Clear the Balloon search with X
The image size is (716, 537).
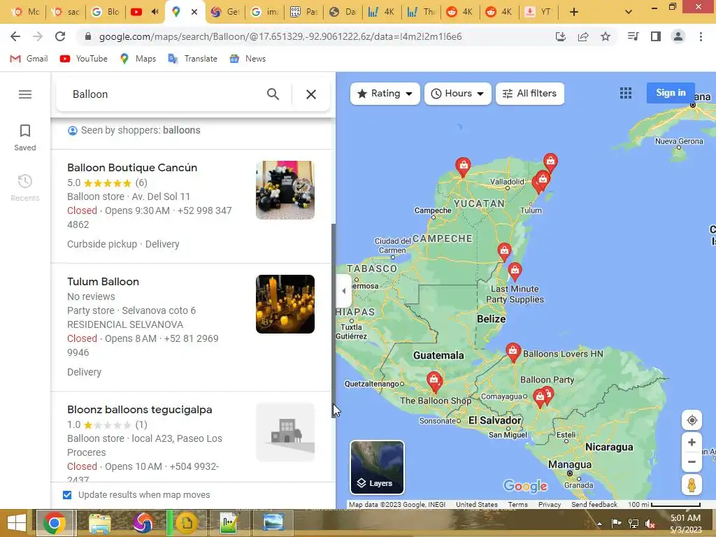(311, 94)
